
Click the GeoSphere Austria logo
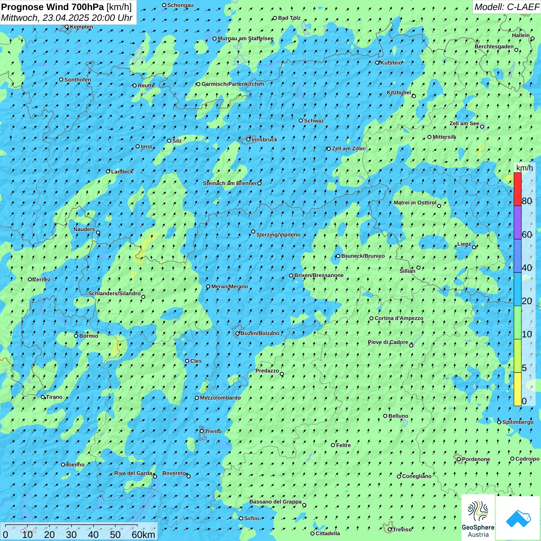pos(478,518)
